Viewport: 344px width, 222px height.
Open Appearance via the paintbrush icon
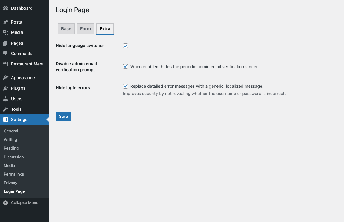click(6, 77)
